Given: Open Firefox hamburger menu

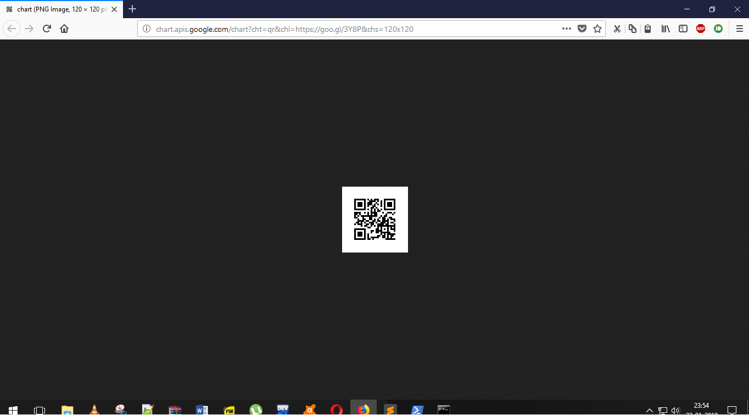Looking at the screenshot, I should 740,29.
